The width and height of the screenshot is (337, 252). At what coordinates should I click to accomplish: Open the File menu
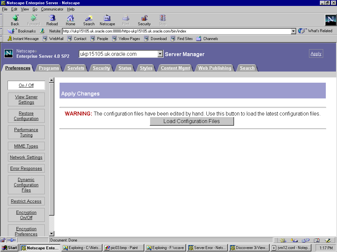click(x=5, y=9)
